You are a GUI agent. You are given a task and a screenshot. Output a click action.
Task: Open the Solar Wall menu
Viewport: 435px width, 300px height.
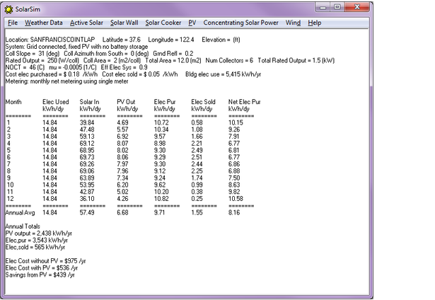pos(124,23)
